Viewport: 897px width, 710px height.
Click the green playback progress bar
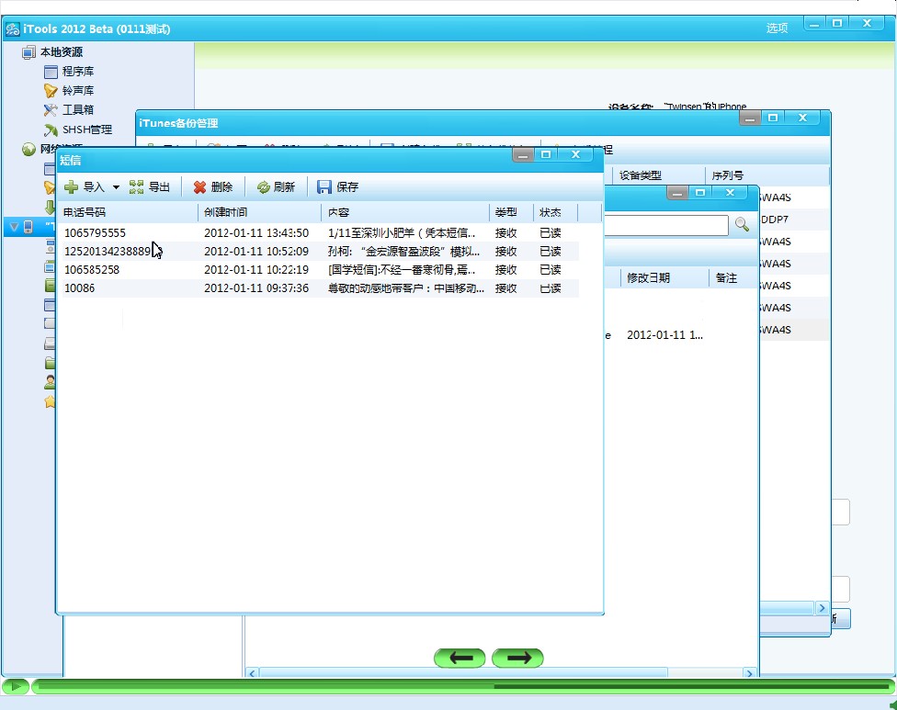tap(460, 686)
